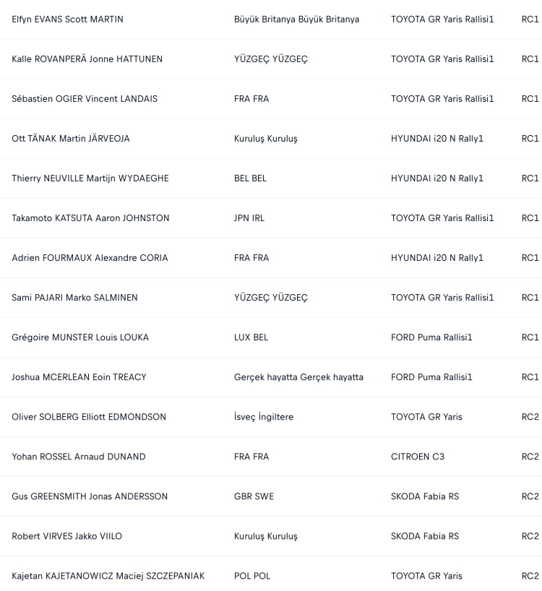Viewport: 542px width, 591px height.
Task: Click the LUX BEL nationality cell
Action: pyautogui.click(x=251, y=337)
